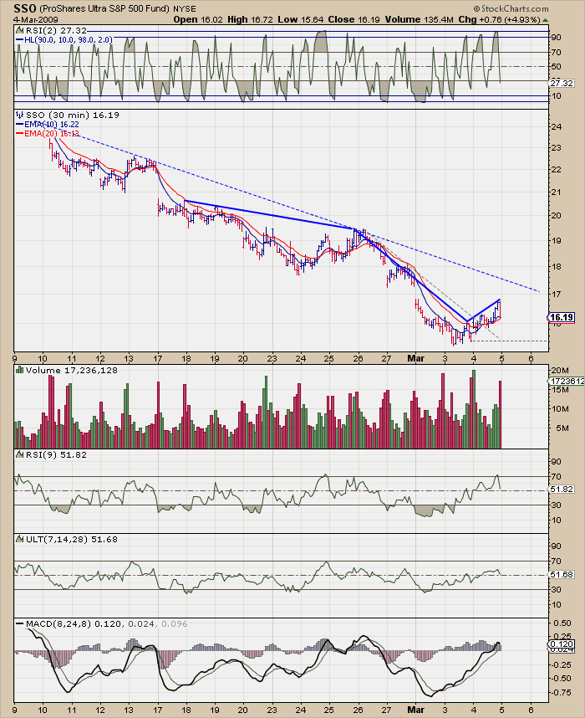Click the High 16.72 value

(x=250, y=20)
